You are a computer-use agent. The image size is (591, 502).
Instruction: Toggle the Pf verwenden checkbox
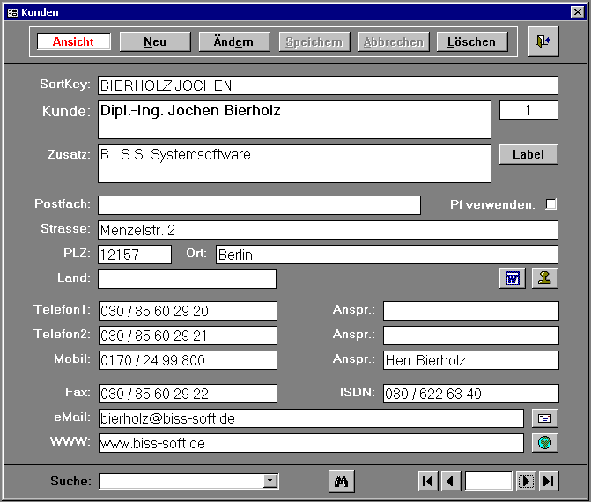pyautogui.click(x=550, y=204)
